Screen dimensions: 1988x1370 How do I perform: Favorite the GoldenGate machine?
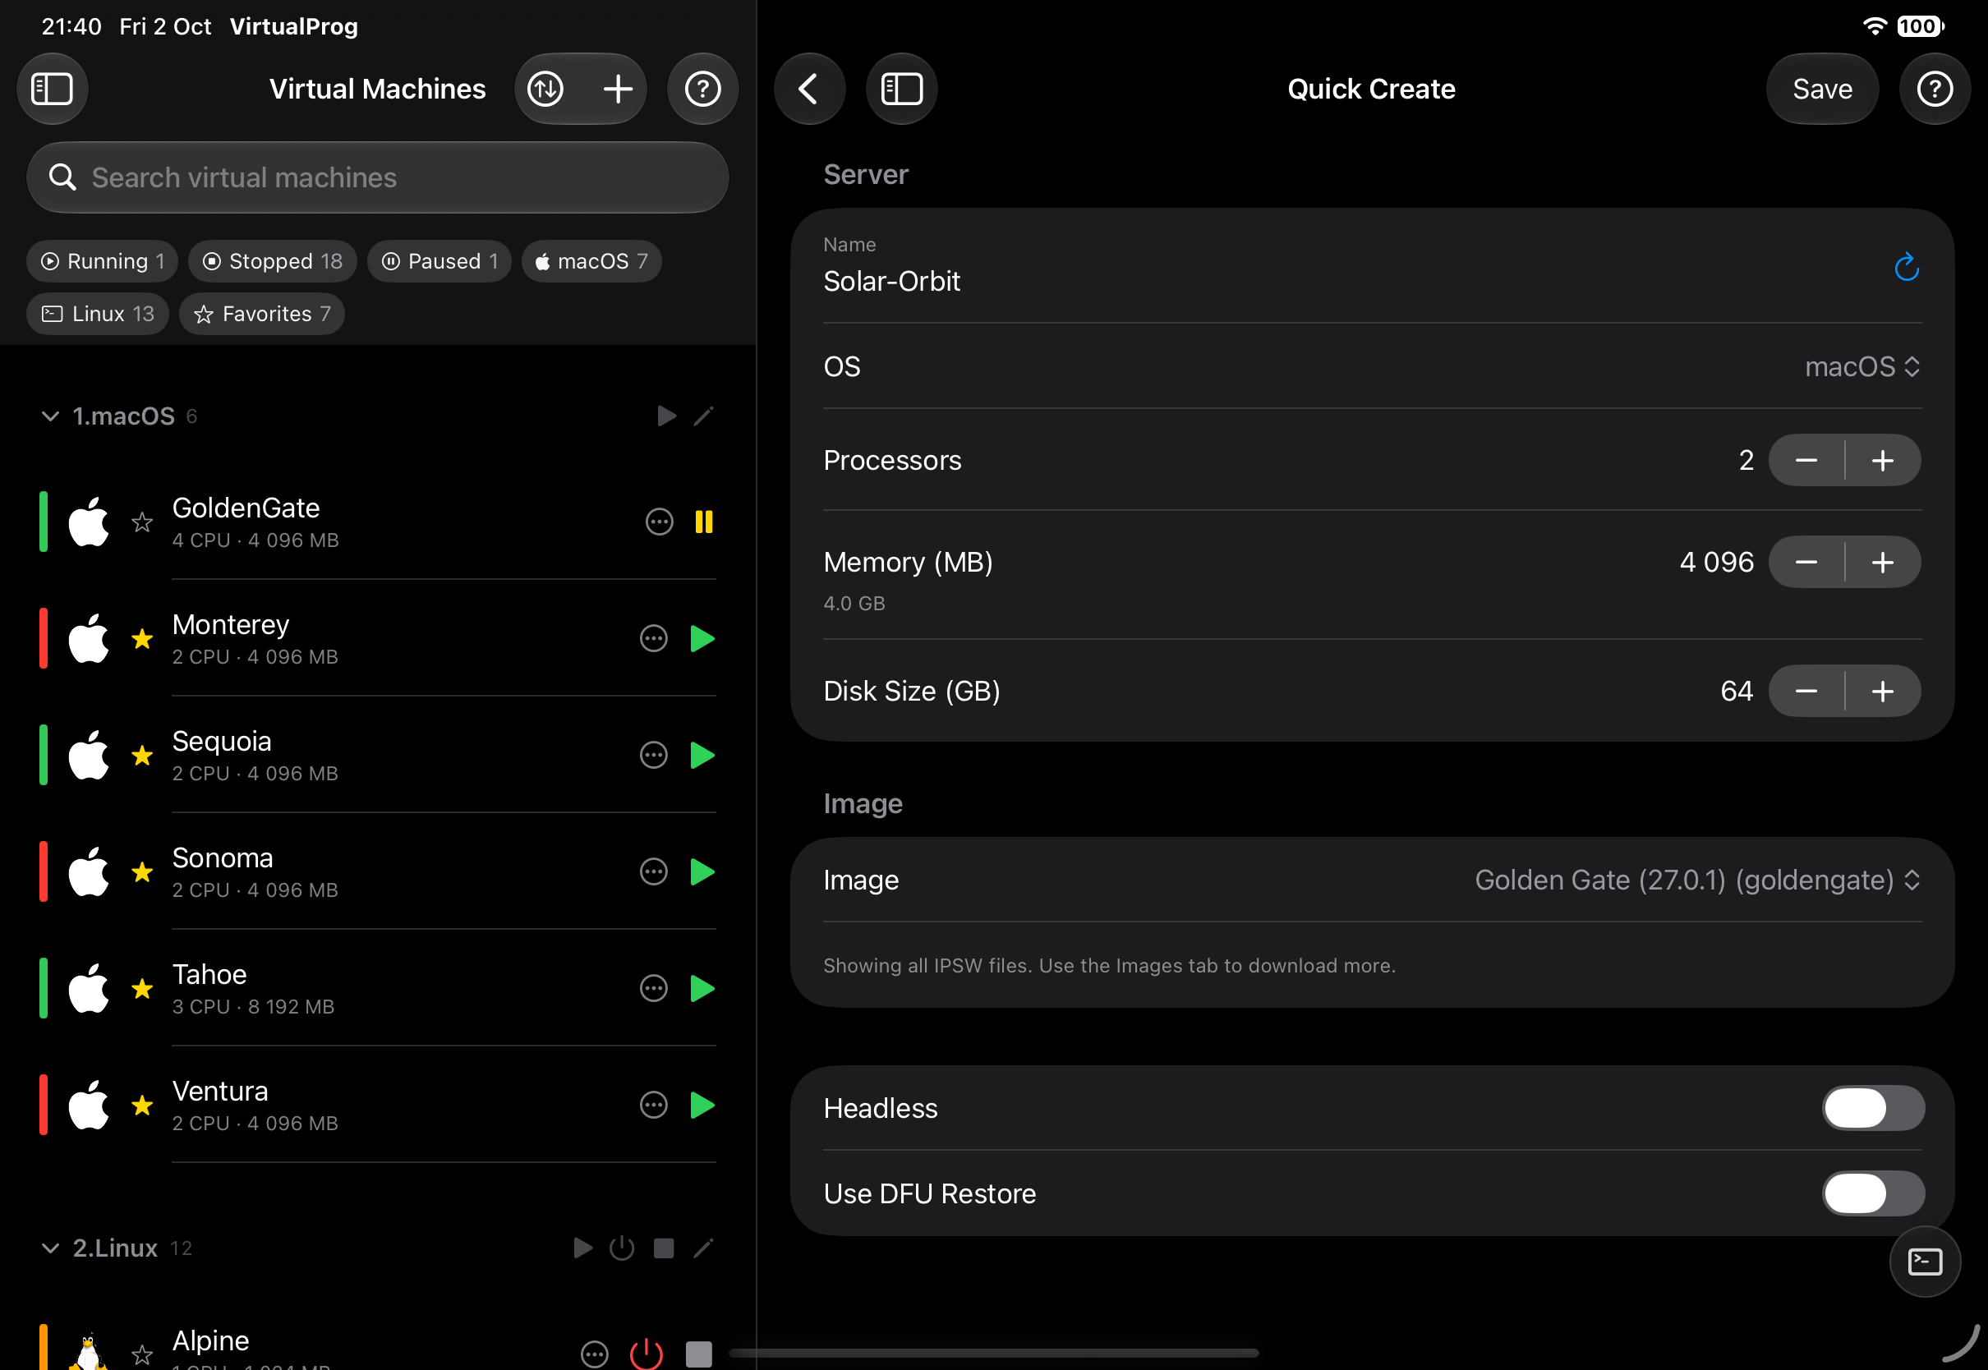pyautogui.click(x=142, y=522)
